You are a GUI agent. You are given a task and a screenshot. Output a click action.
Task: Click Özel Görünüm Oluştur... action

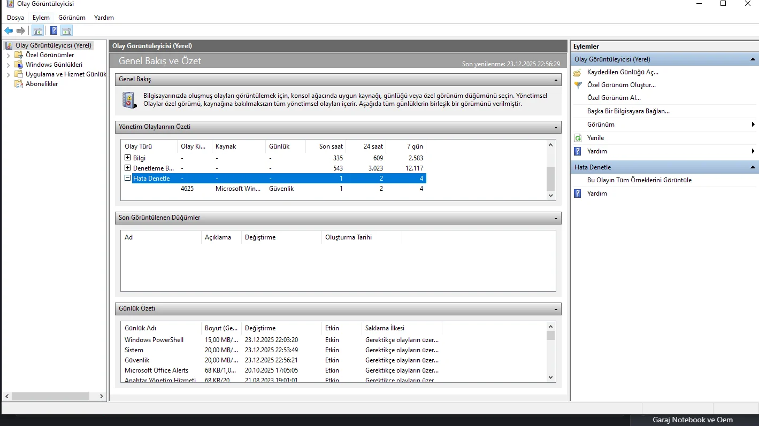(x=621, y=85)
